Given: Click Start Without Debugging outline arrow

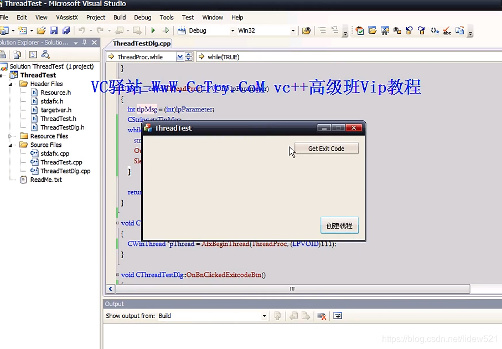Looking at the screenshot, I should (165, 31).
